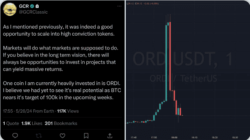Open the 201 Bookmarks count

[x=61, y=123]
